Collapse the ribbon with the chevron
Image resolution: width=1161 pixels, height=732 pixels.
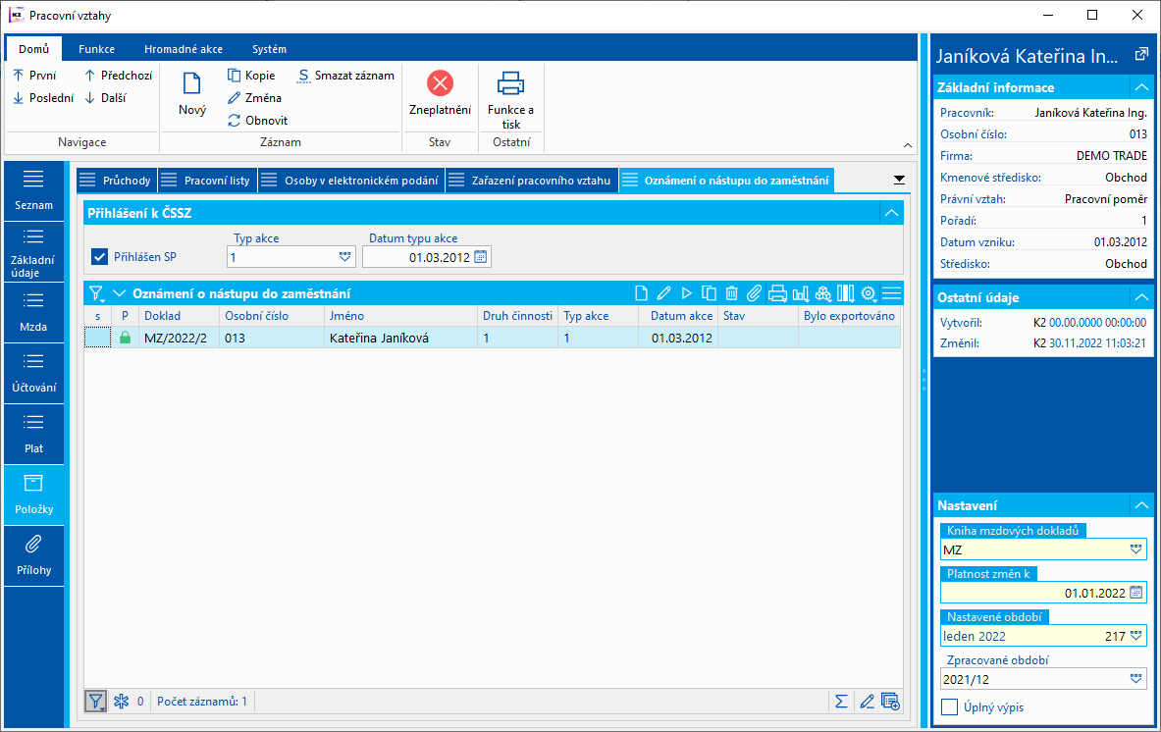click(x=908, y=146)
